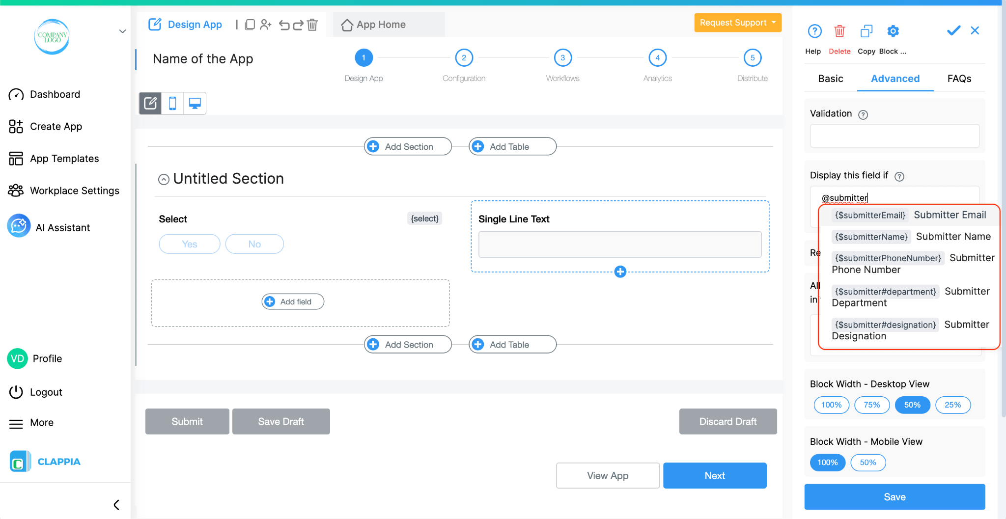
Task: Switch to Basic tab
Action: (831, 79)
